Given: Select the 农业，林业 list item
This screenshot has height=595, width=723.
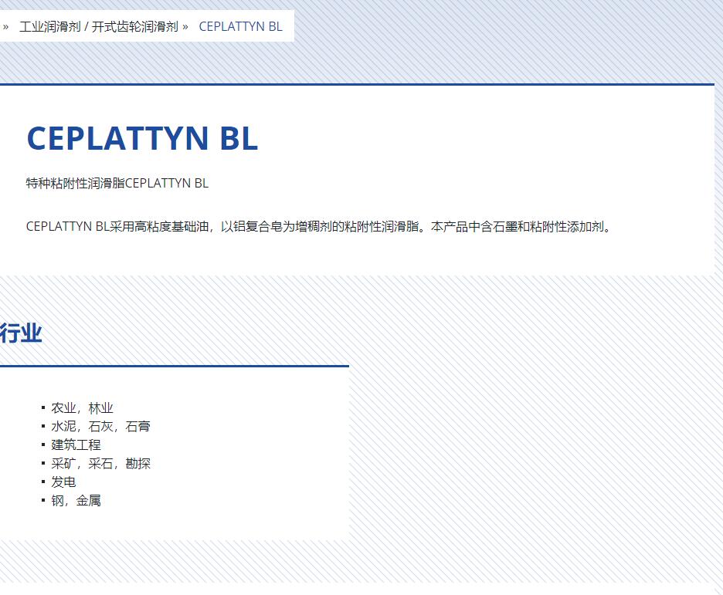Looking at the screenshot, I should 82,408.
